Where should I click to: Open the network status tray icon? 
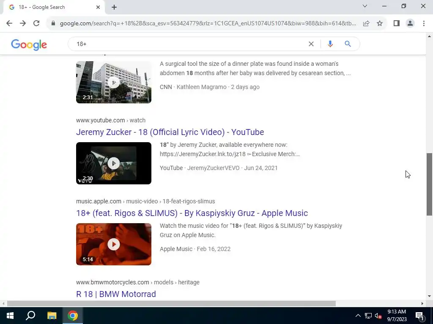tap(368, 316)
